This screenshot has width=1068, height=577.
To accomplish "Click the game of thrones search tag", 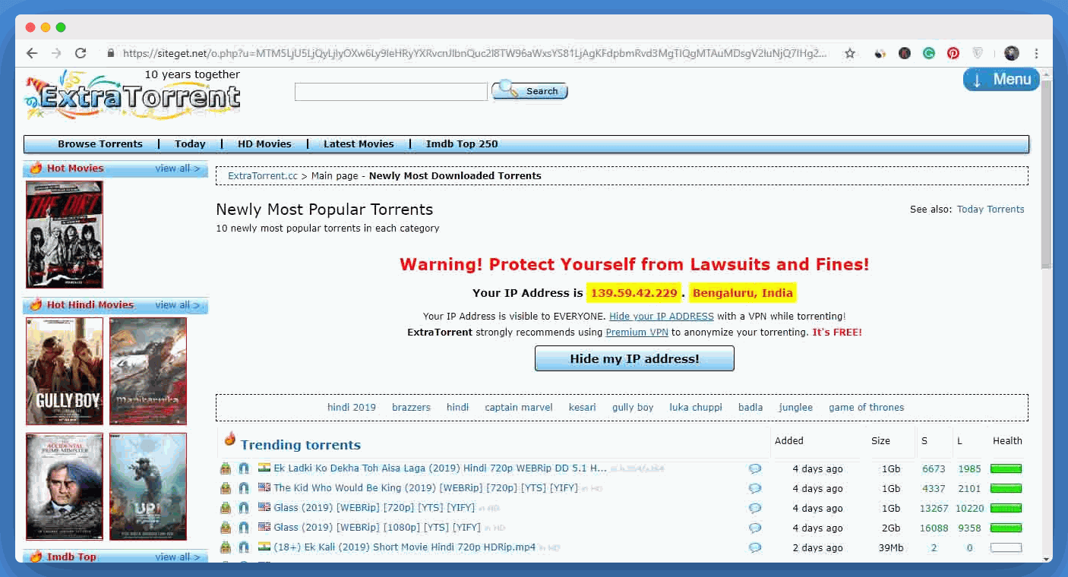I will pos(867,408).
